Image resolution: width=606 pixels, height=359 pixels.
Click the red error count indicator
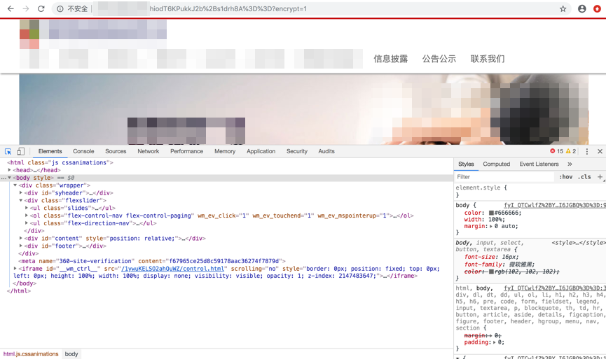pos(556,151)
